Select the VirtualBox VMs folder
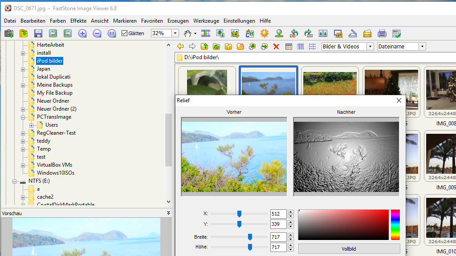 pos(54,165)
